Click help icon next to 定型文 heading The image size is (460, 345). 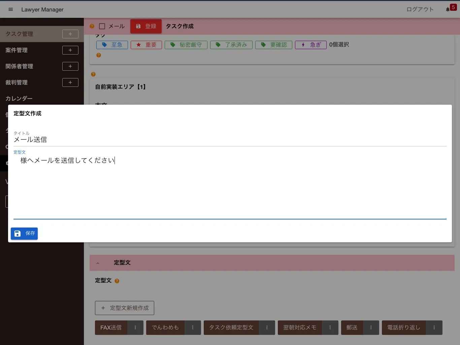click(x=117, y=281)
